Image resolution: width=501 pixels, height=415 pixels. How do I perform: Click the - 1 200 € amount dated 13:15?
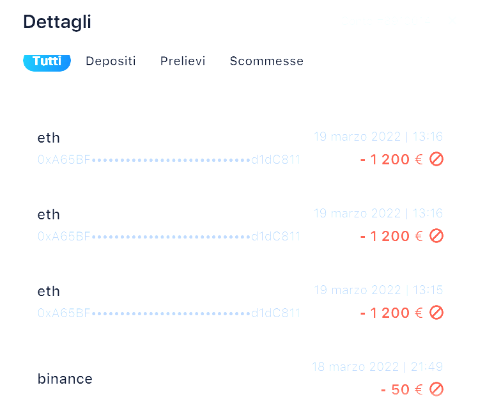tap(391, 313)
